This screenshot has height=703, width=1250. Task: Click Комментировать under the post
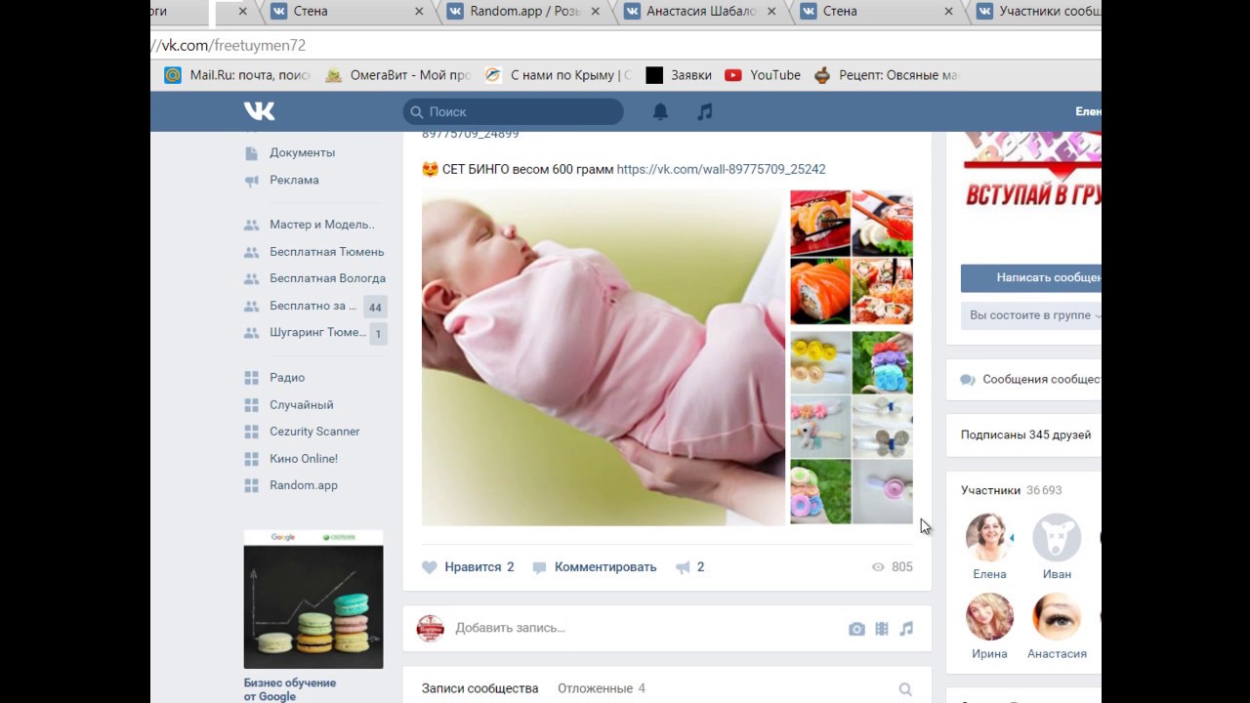pos(595,567)
